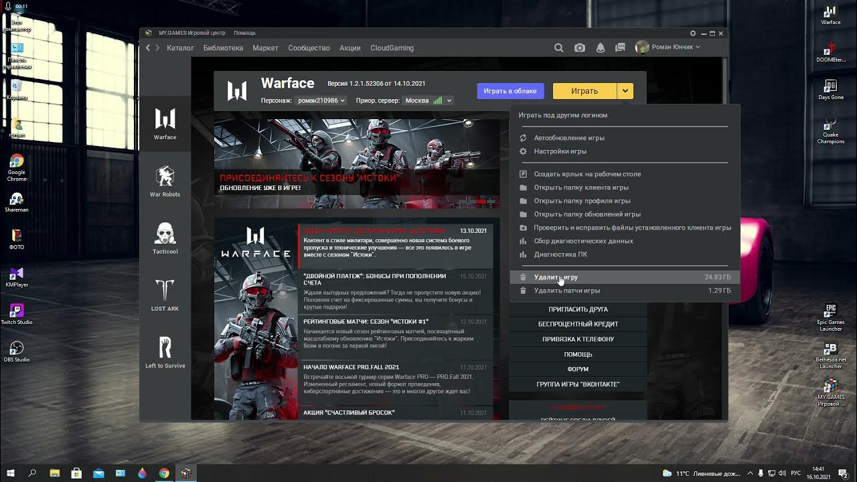This screenshot has width=857, height=482.
Task: Open the taskbar Mail app
Action: (98, 473)
